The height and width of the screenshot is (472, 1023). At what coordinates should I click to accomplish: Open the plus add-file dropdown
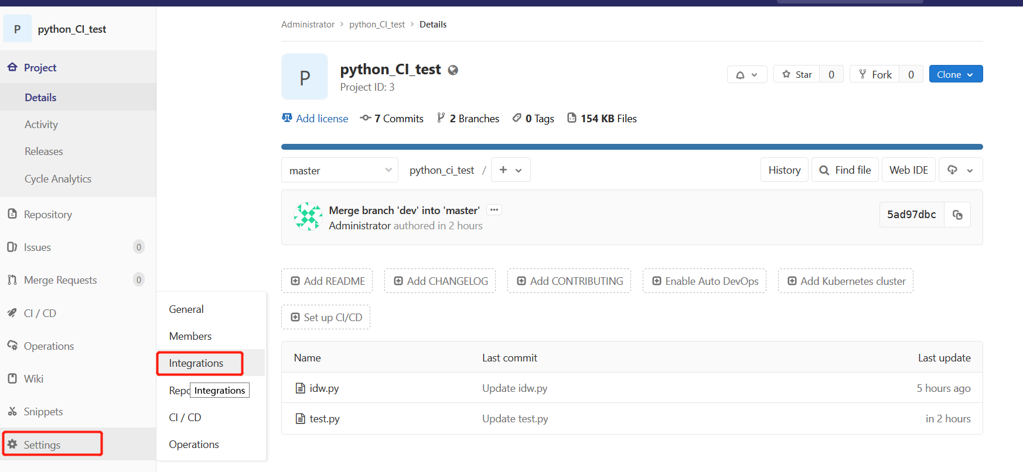pos(510,170)
